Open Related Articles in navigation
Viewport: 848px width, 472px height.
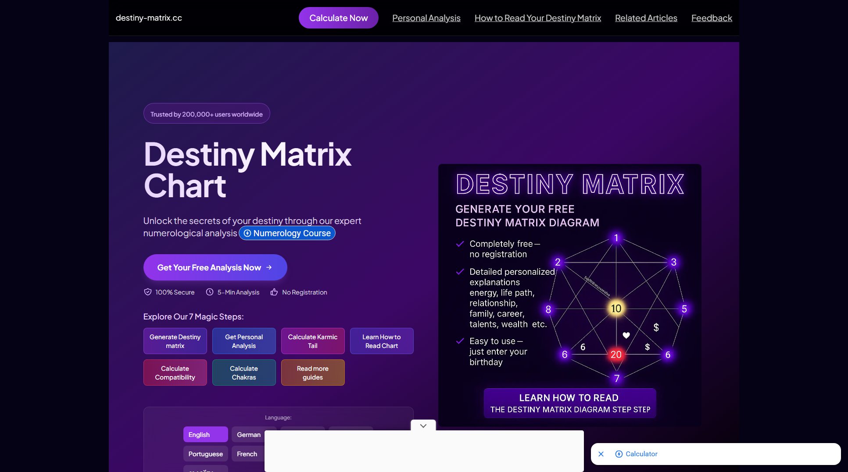(646, 18)
